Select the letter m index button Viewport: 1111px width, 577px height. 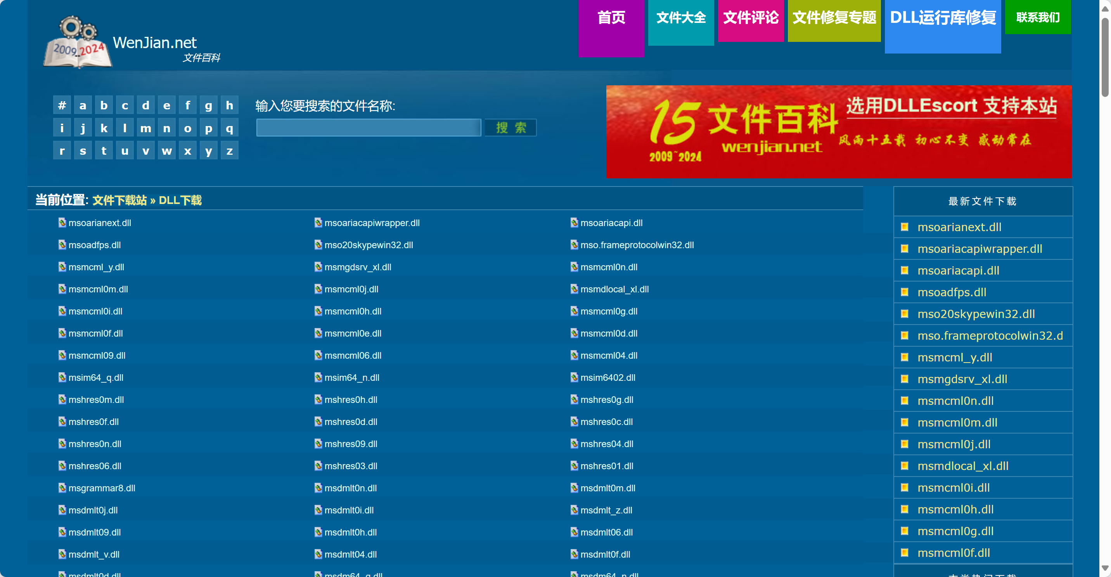pos(146,128)
